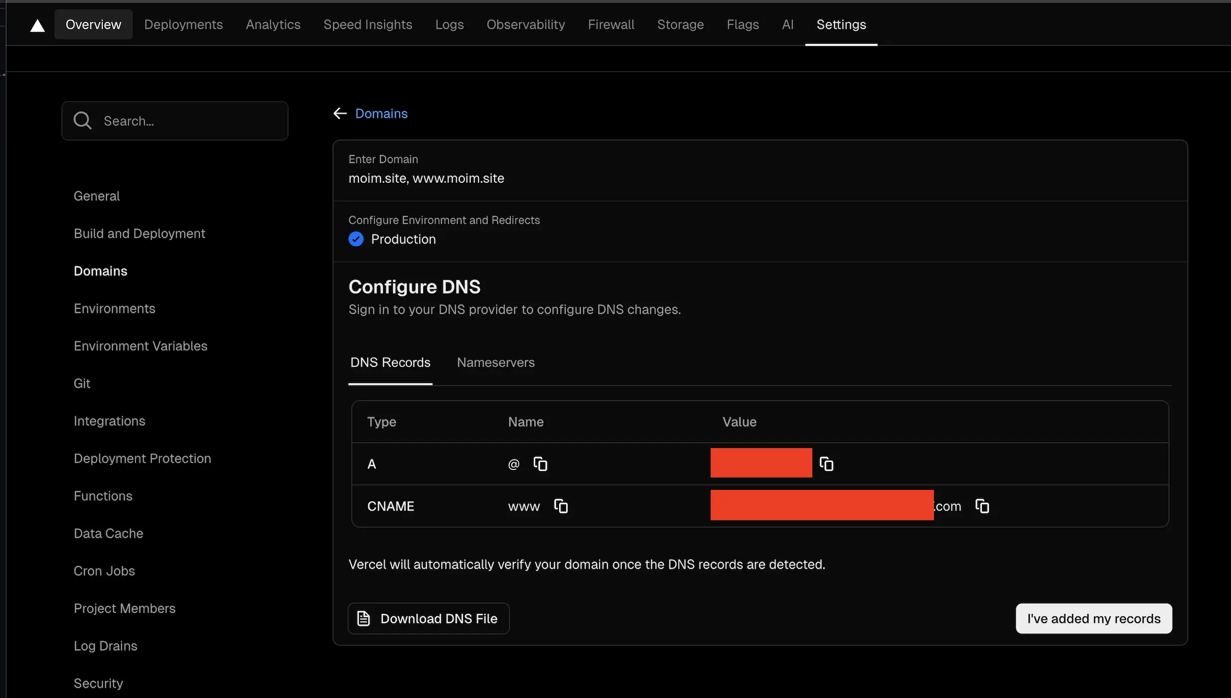
Task: Go to Cron Jobs settings
Action: point(104,571)
